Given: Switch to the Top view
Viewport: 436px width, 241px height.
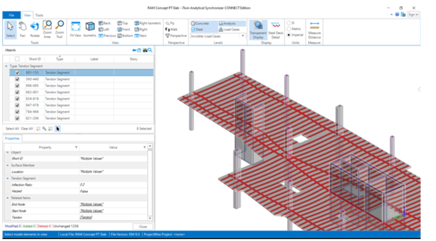Looking at the screenshot, I should coord(123,23).
